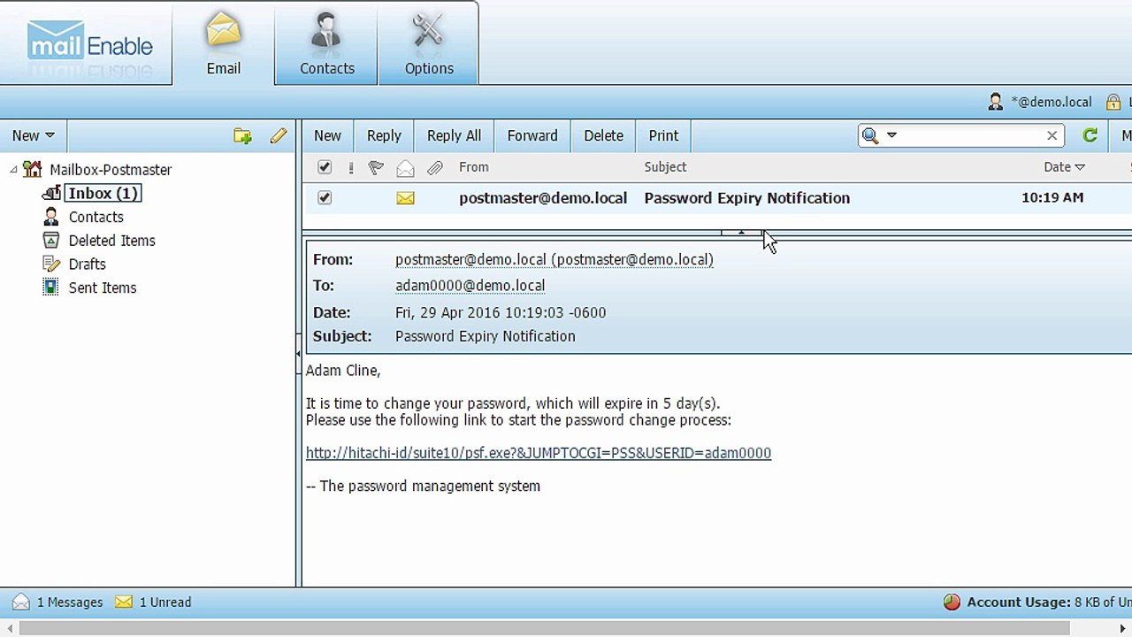Click the sender link postmaster@demo.local in From header
Viewport: 1132px width, 637px height.
point(555,259)
